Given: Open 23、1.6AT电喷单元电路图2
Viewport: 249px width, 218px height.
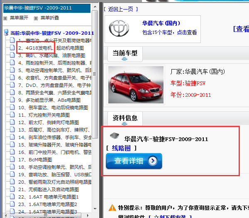Looking at the screenshot, I should pos(48,204).
